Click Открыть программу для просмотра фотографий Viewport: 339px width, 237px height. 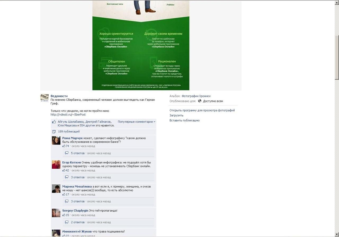pos(202,110)
